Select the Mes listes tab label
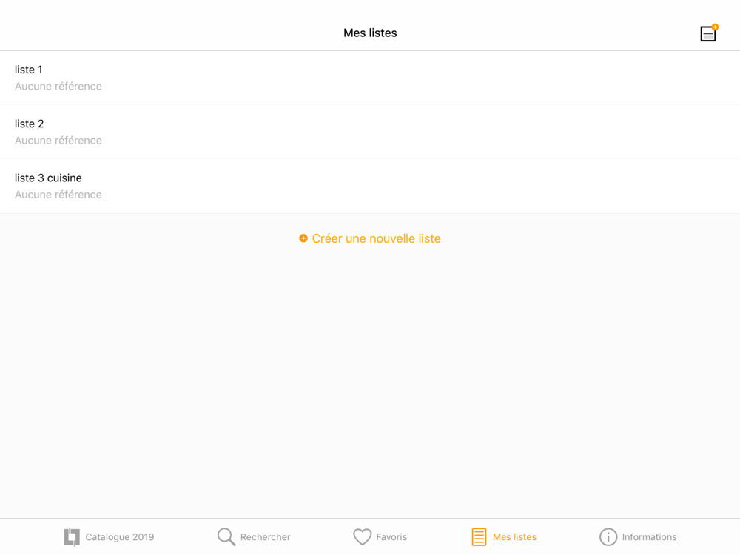Screen dimensions: 740x555 (x=514, y=537)
